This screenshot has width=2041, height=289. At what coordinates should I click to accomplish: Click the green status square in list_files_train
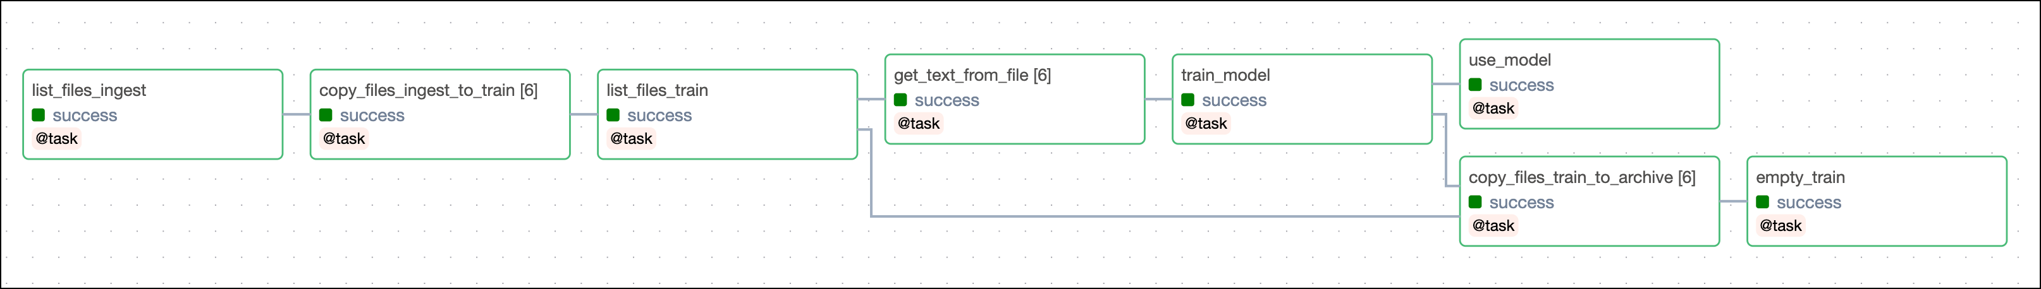point(613,115)
